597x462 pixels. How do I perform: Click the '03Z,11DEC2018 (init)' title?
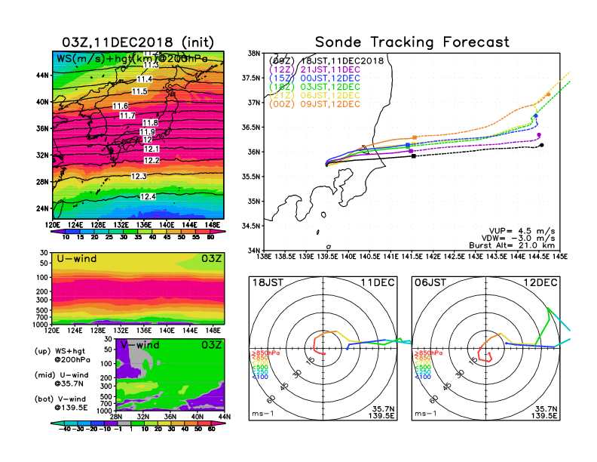pos(138,42)
